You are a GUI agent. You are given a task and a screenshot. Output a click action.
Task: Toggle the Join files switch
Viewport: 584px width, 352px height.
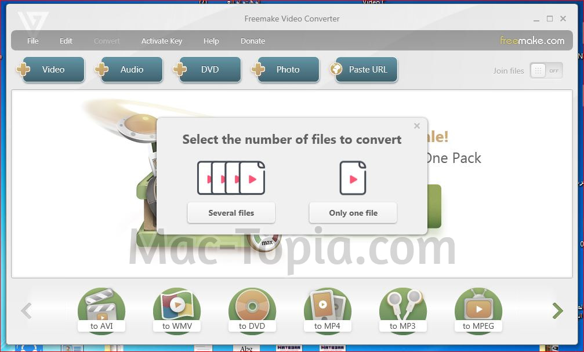coord(546,70)
